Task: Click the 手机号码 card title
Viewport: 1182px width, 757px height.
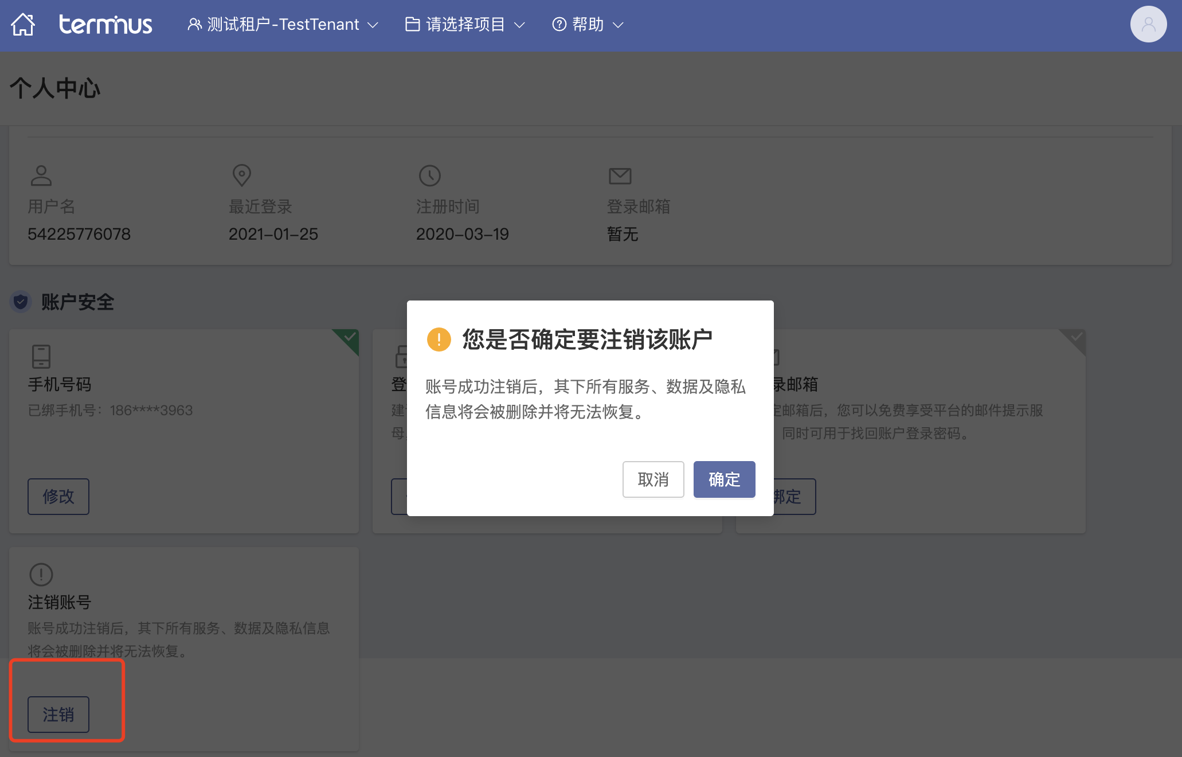Action: [60, 384]
